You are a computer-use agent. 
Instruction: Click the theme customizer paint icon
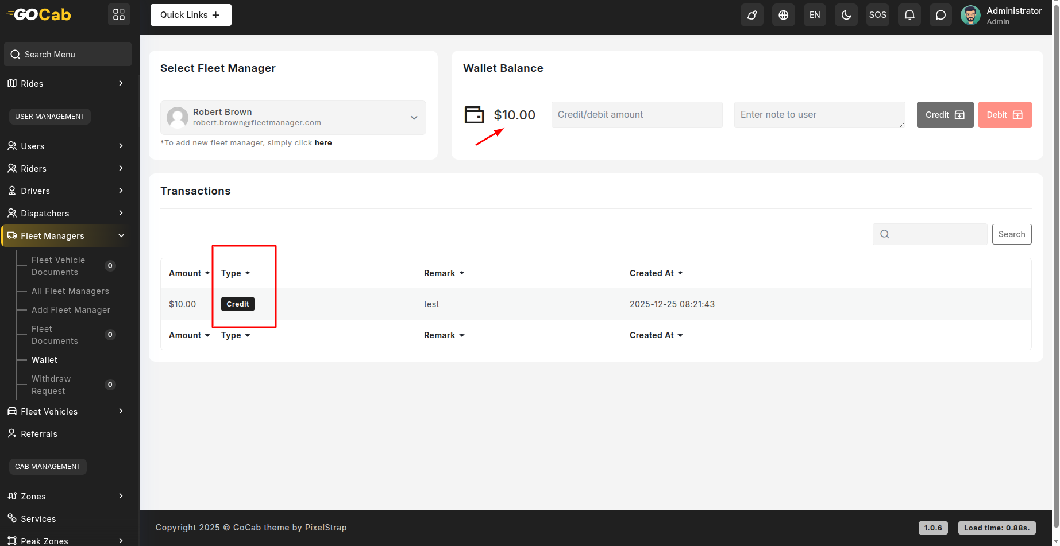point(751,15)
